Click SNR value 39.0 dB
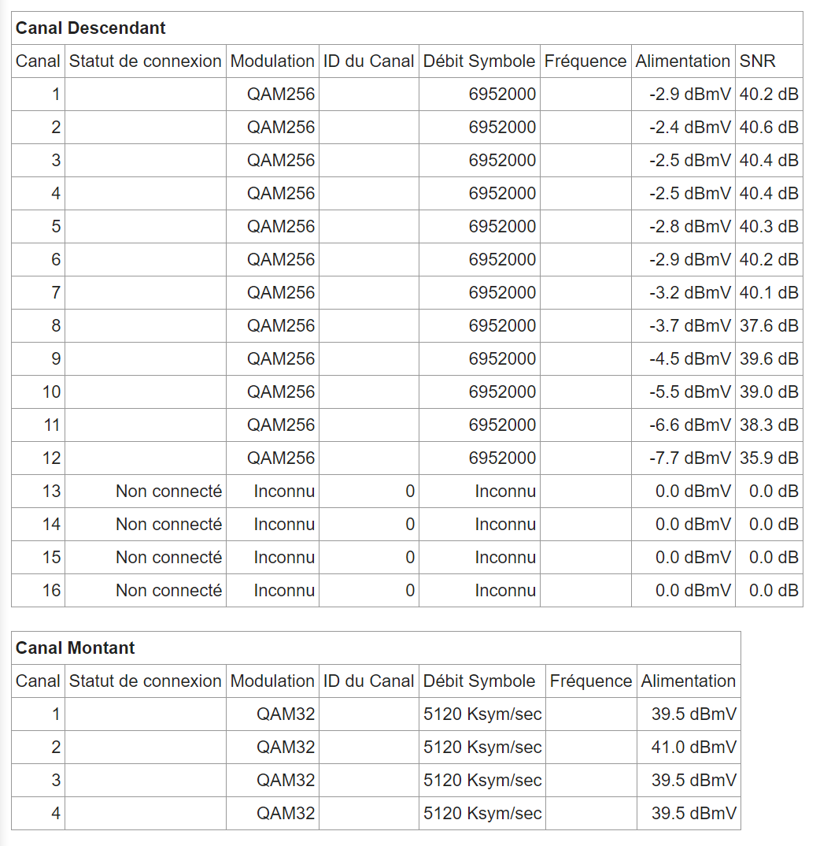 (769, 391)
